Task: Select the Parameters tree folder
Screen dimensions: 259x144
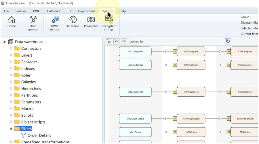Action: (x=31, y=102)
